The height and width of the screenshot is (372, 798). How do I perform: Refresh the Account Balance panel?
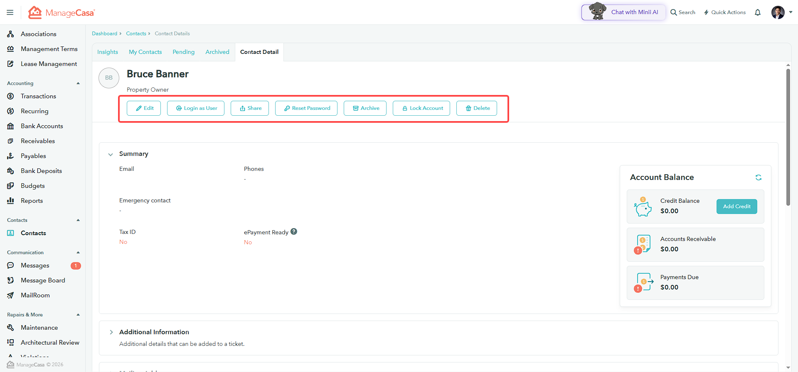(x=759, y=177)
